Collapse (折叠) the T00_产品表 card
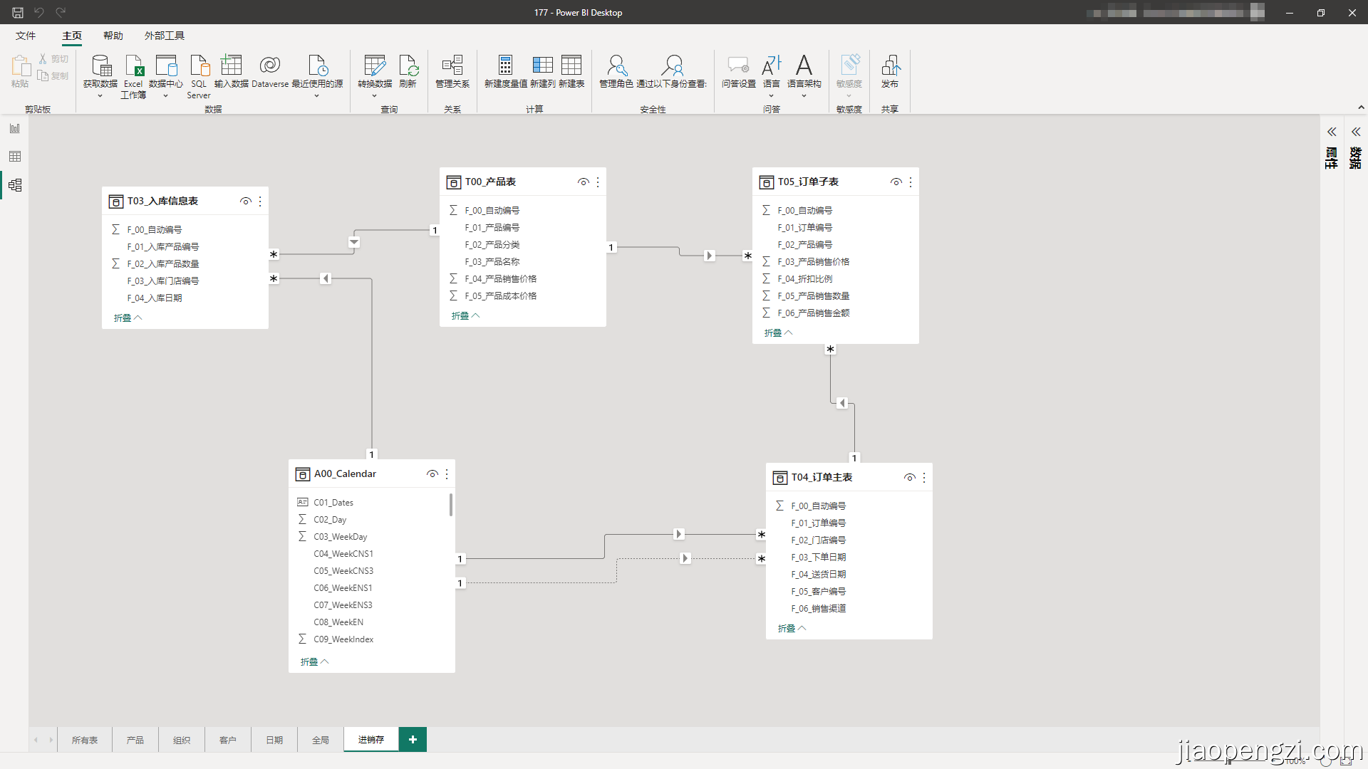Image resolution: width=1368 pixels, height=769 pixels. tap(466, 316)
